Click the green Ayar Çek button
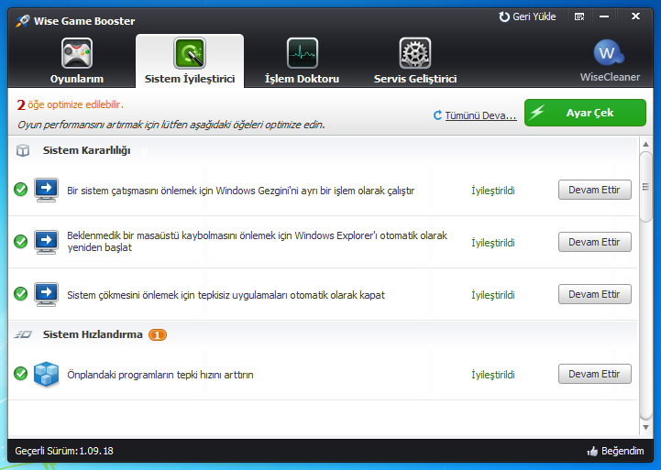Image resolution: width=661 pixels, height=470 pixels. 585,113
